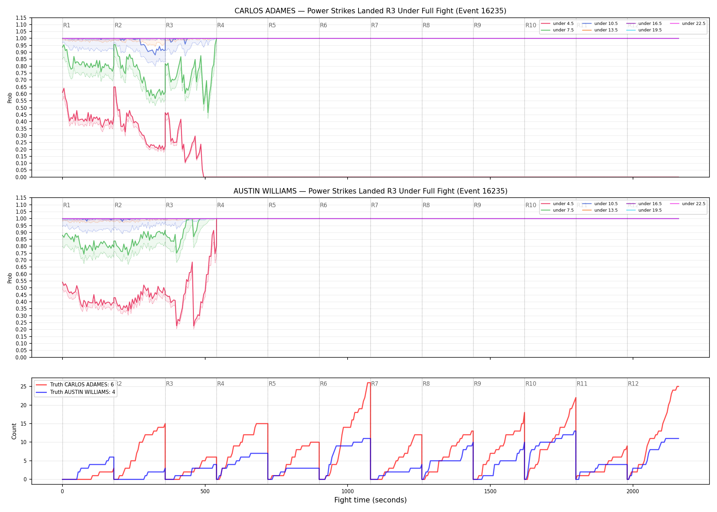
Task: Click "under 4.5" legend entry in top chart
Action: tap(557, 24)
